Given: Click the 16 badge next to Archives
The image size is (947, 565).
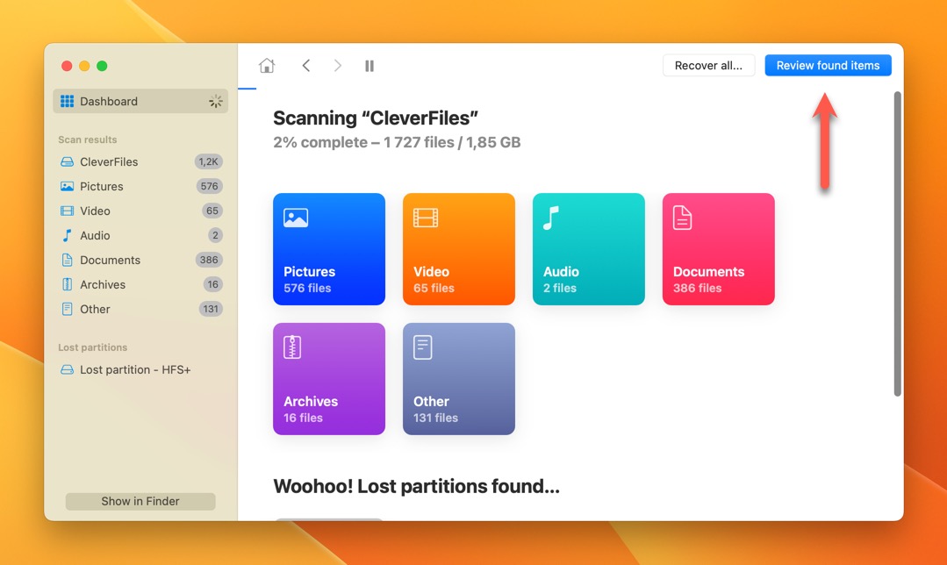Looking at the screenshot, I should coord(212,284).
